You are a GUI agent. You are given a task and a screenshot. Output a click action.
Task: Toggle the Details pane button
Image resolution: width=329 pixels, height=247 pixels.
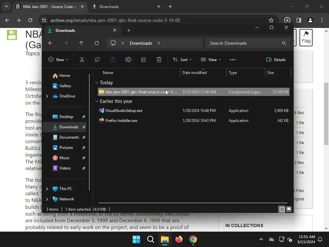click(276, 59)
